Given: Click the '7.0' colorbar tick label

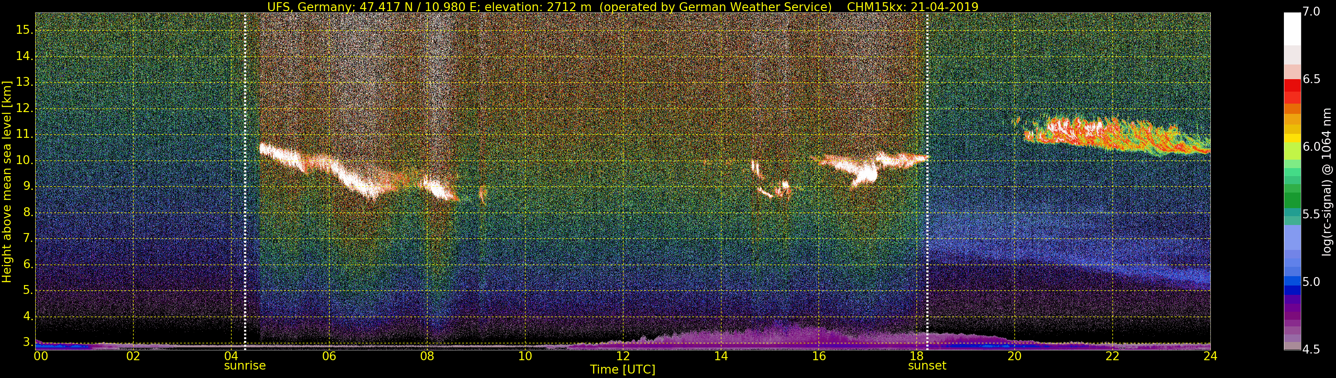Looking at the screenshot, I should coord(1311,12).
